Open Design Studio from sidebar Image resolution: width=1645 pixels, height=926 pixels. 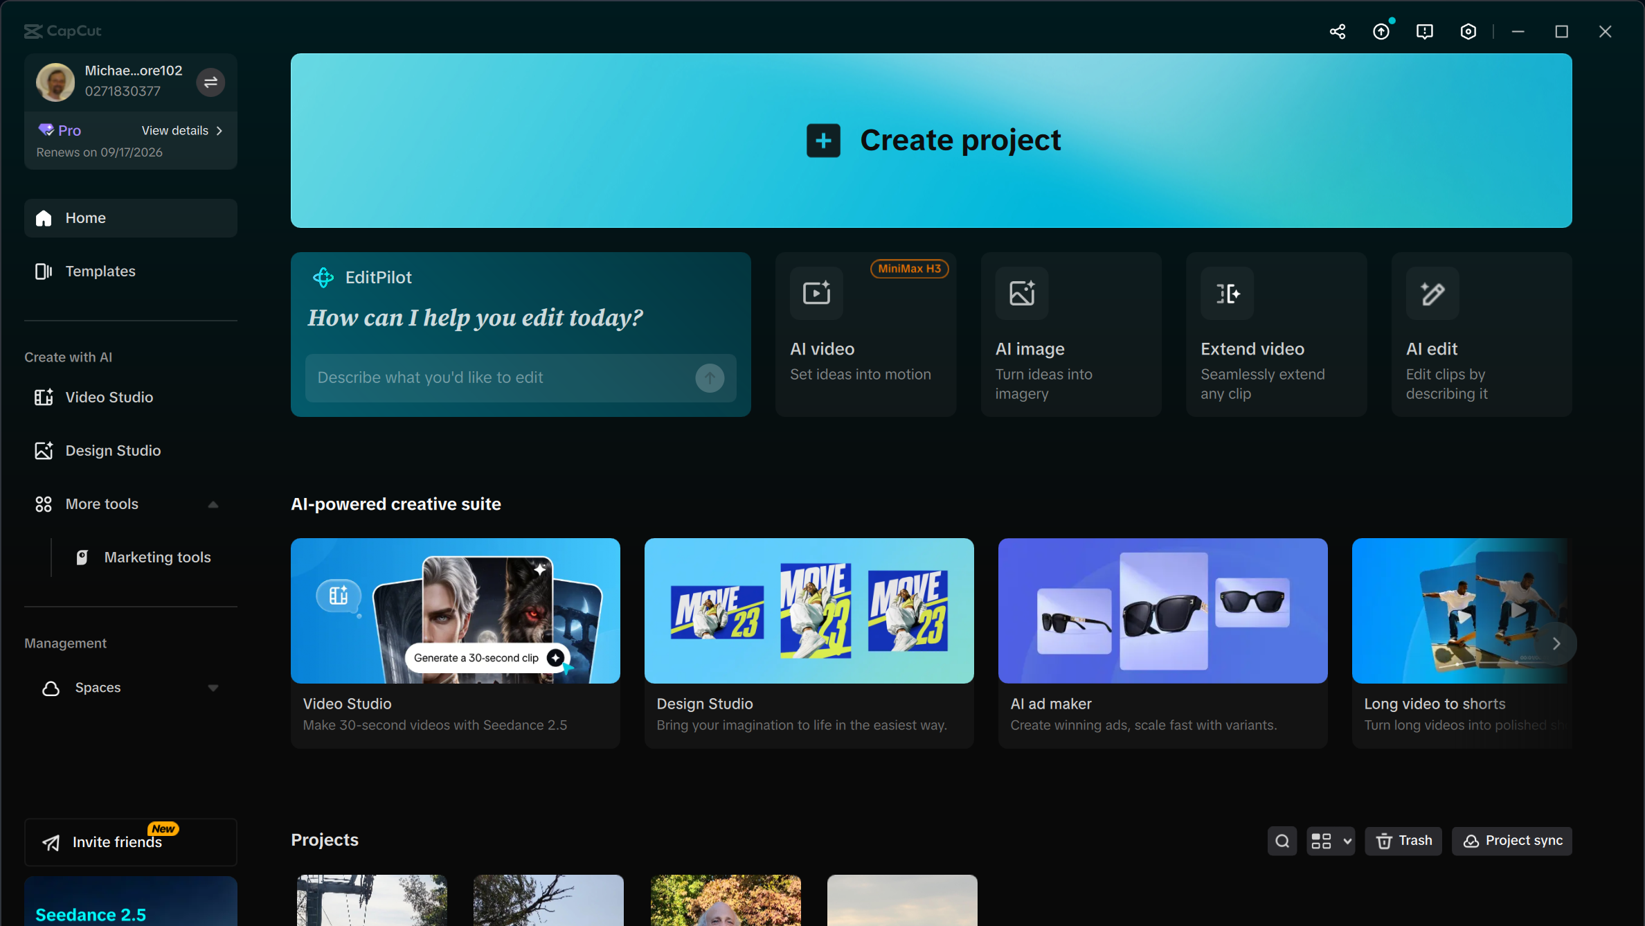click(131, 451)
